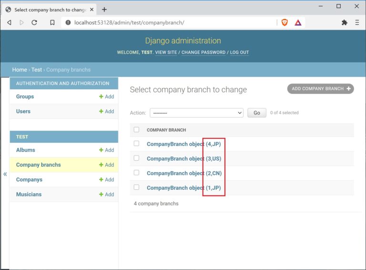Screen dimensions: 366x270
Task: Open the Brave Shields lion icon
Action: tap(285, 22)
